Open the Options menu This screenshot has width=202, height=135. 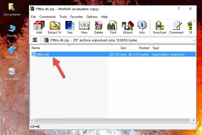click(92, 17)
